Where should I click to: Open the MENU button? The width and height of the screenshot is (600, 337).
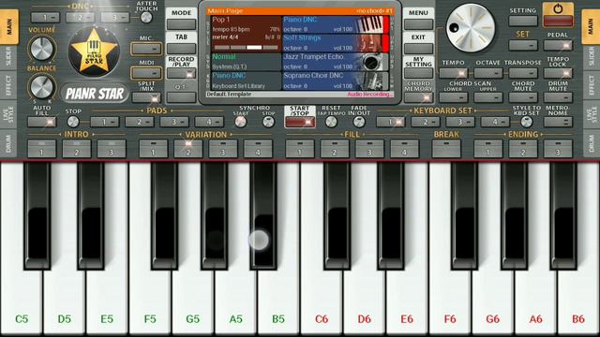point(418,24)
